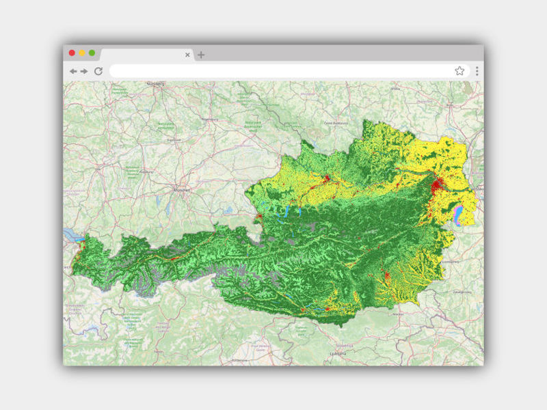Click the Nürnberg label on map
The height and width of the screenshot is (410, 547).
point(156,84)
